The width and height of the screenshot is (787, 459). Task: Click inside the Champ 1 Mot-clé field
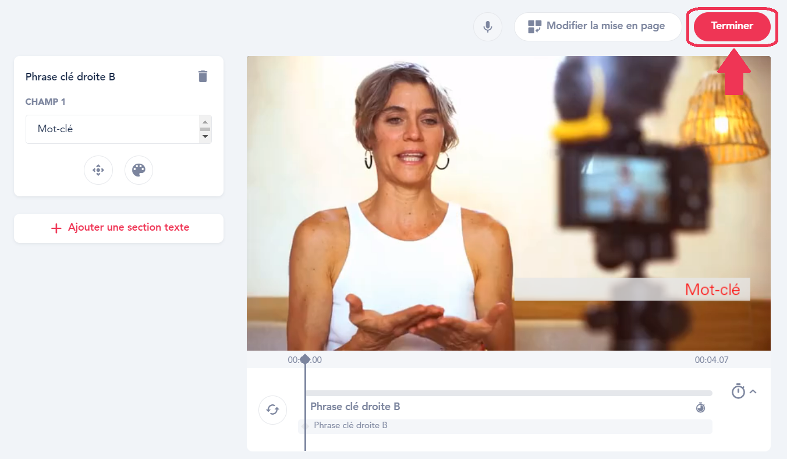pos(111,129)
